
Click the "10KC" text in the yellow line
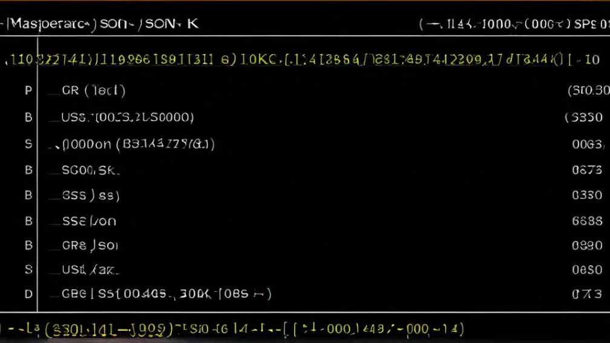click(258, 59)
